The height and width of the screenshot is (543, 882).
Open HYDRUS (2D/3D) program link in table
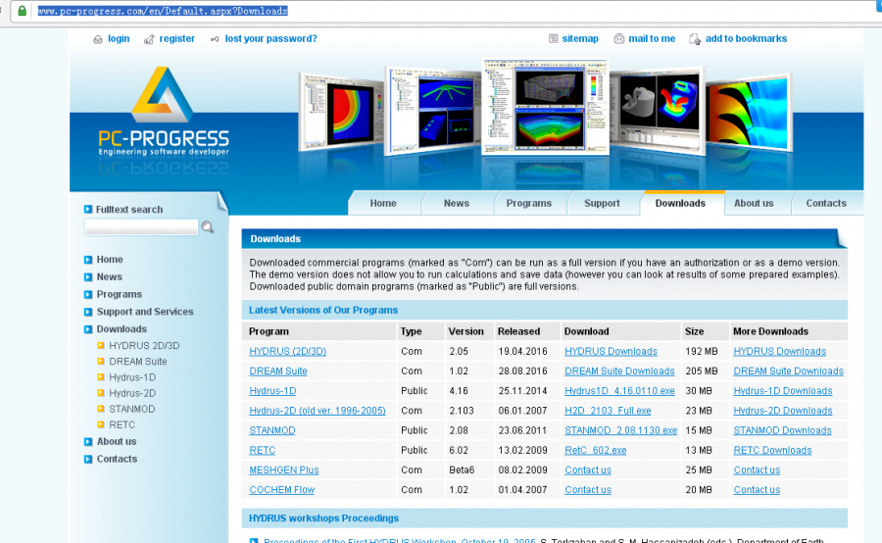[x=287, y=351]
